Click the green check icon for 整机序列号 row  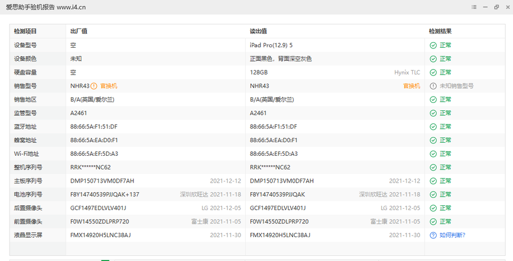pyautogui.click(x=433, y=167)
